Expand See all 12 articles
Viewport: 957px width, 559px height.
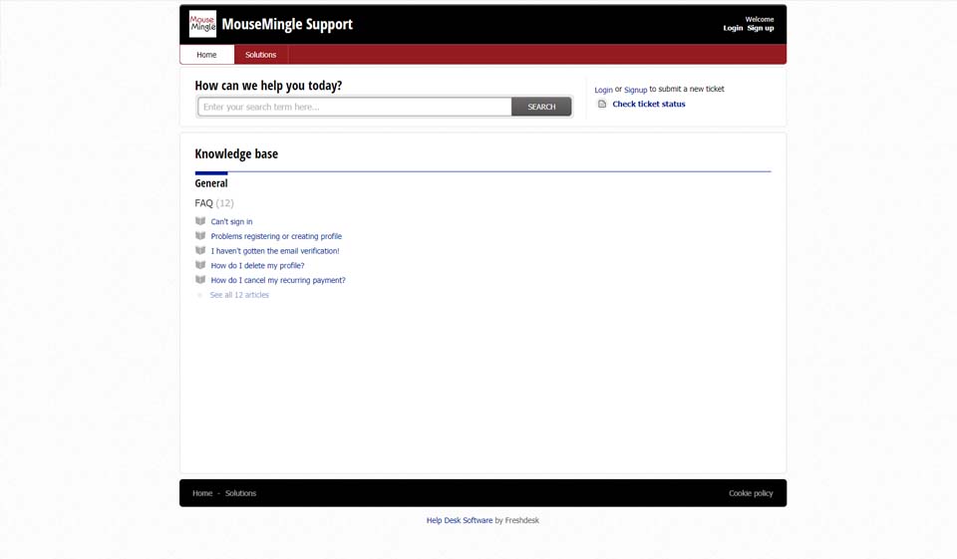point(239,295)
